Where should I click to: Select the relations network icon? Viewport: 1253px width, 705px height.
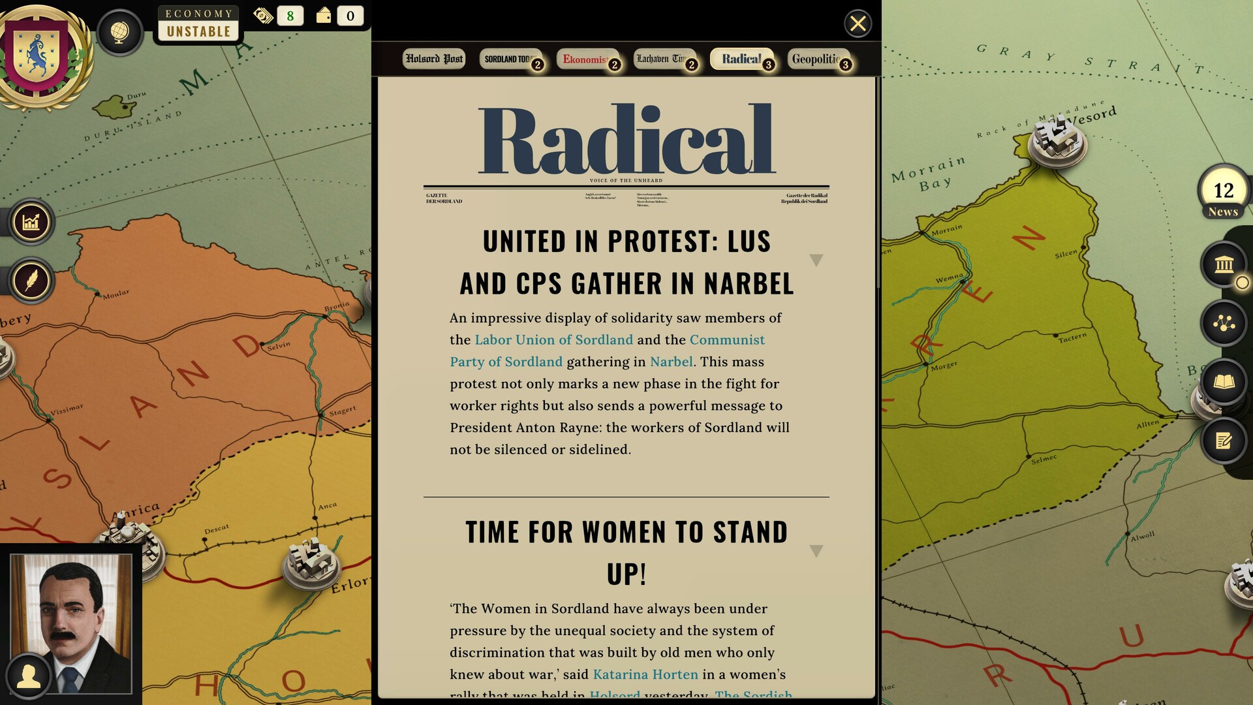1222,320
